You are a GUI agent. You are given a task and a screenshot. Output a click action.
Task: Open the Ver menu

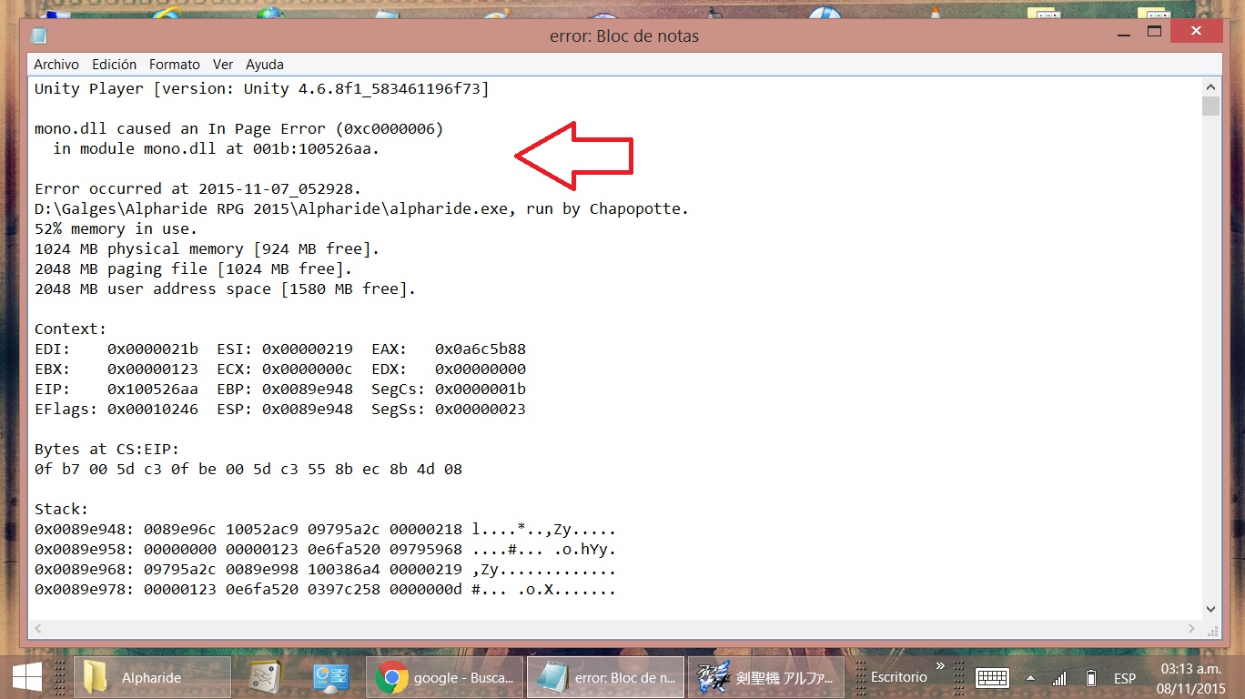(223, 65)
